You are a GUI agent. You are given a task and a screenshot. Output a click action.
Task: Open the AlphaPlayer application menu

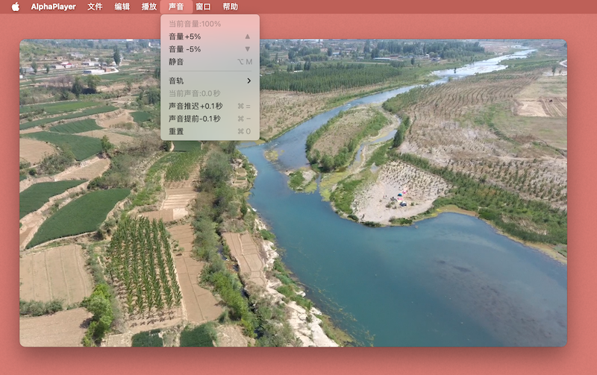tap(53, 7)
